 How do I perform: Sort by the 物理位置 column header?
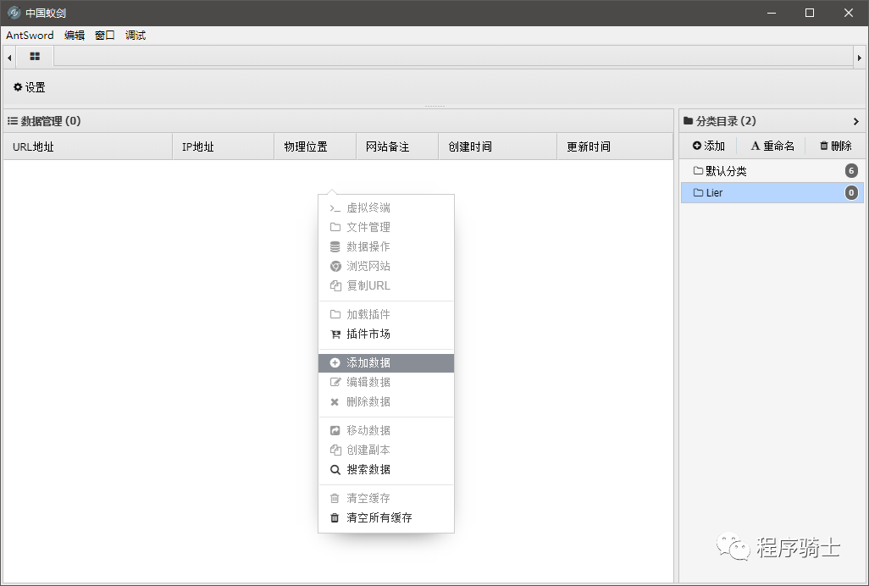(x=315, y=146)
